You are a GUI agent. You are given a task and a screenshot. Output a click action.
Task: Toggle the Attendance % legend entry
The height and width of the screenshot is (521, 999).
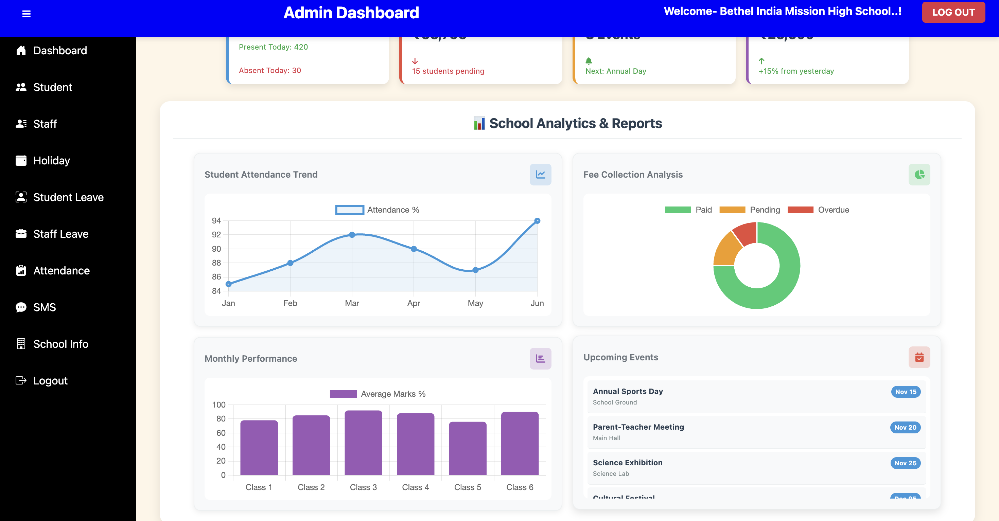(376, 210)
